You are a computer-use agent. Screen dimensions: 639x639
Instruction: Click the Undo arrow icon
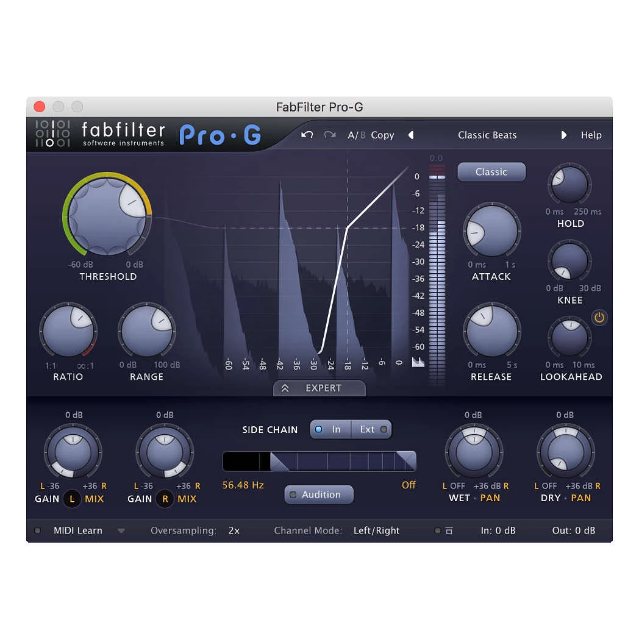click(307, 135)
